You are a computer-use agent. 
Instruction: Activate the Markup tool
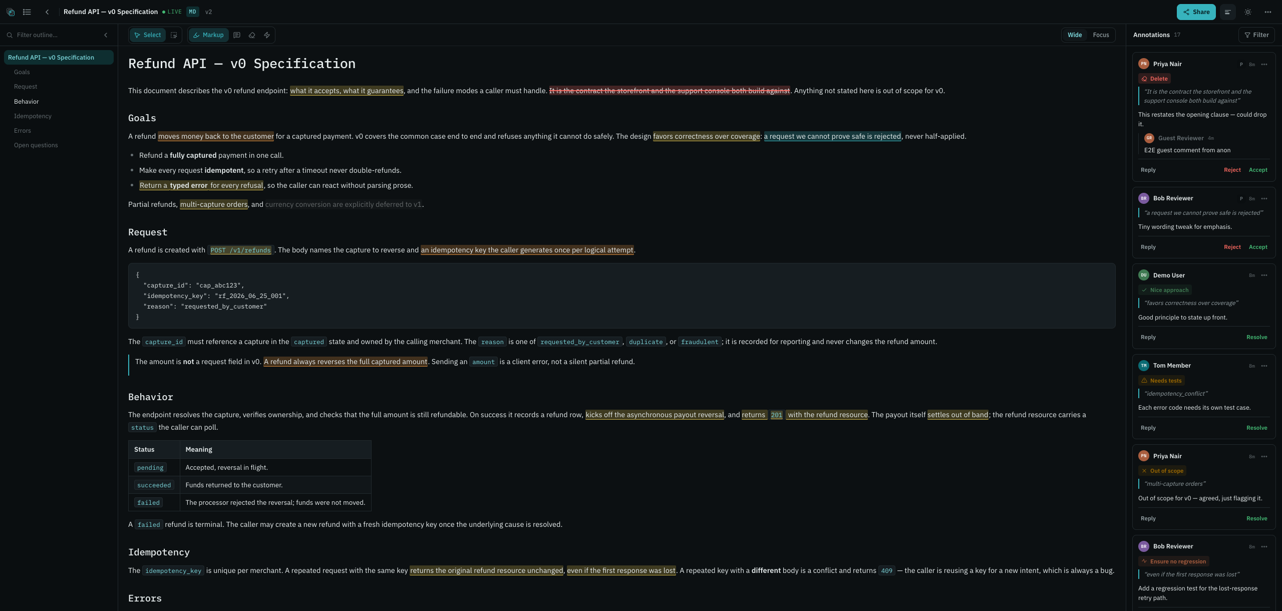coord(208,35)
